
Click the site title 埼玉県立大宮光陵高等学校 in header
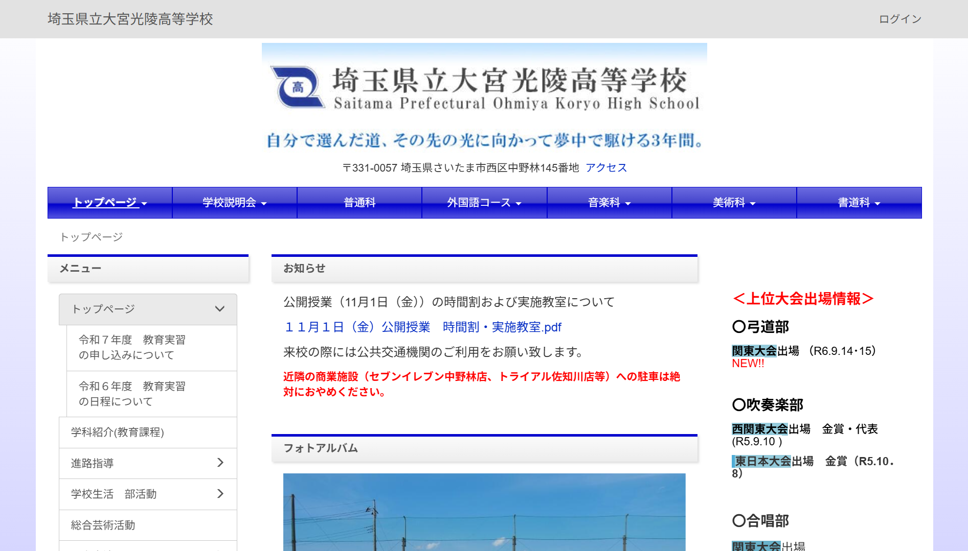[130, 19]
